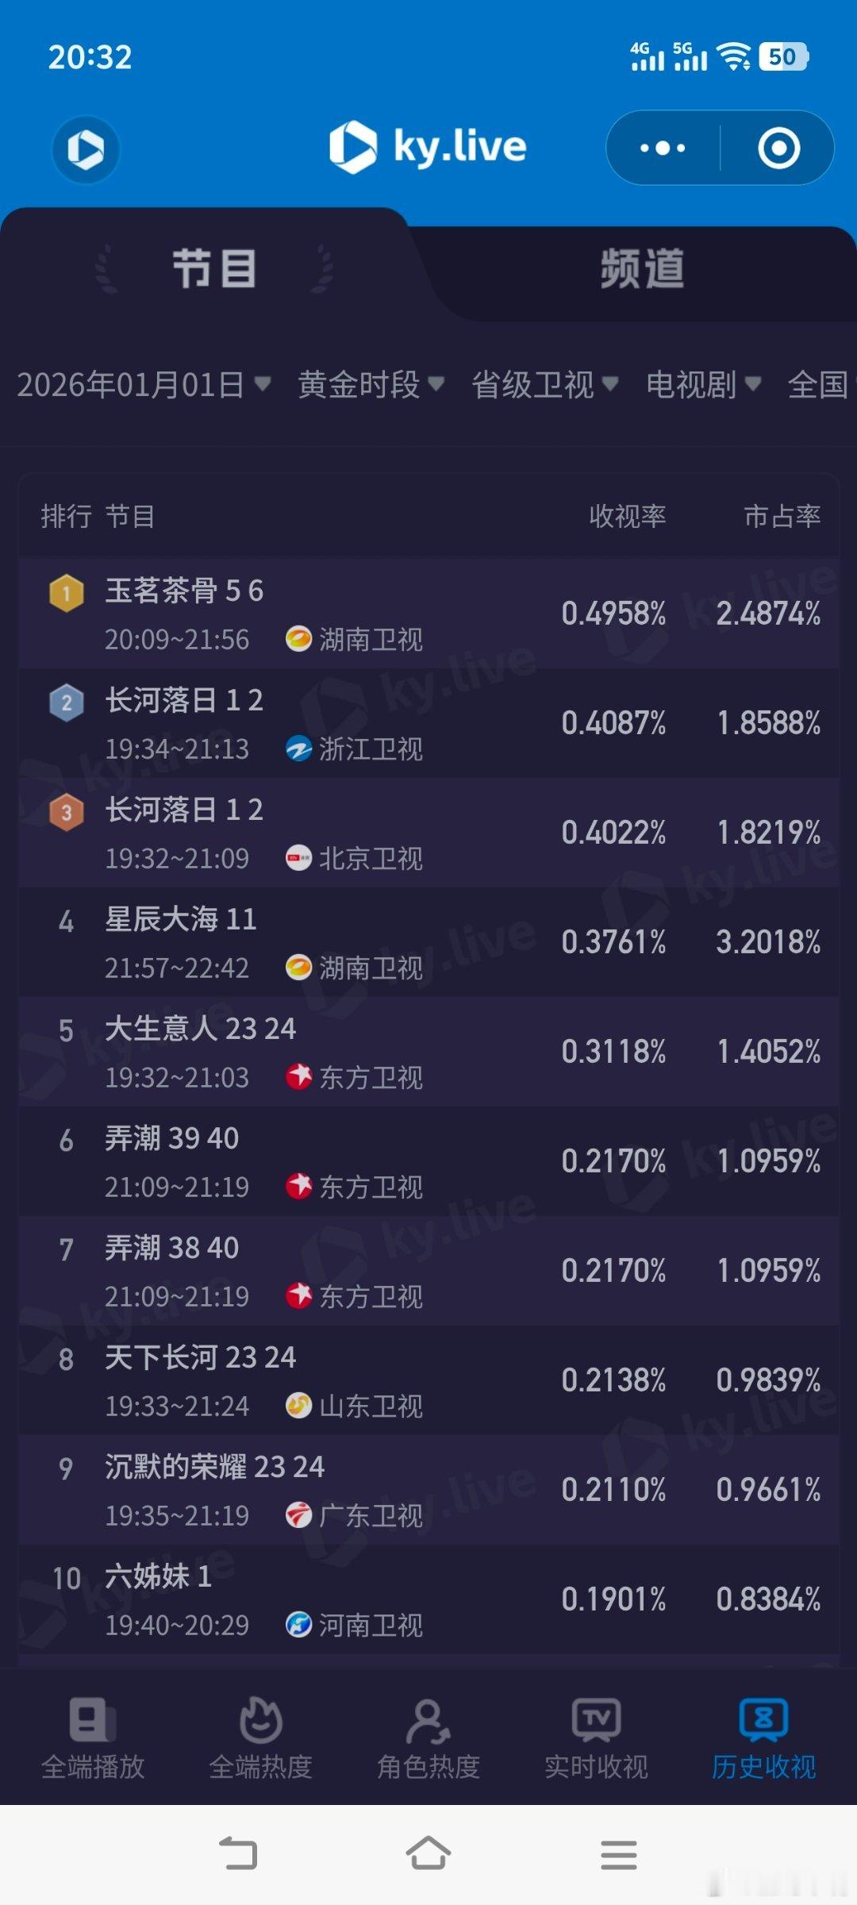This screenshot has width=857, height=1905.
Task: Switch to the 频道 tab
Action: (642, 268)
